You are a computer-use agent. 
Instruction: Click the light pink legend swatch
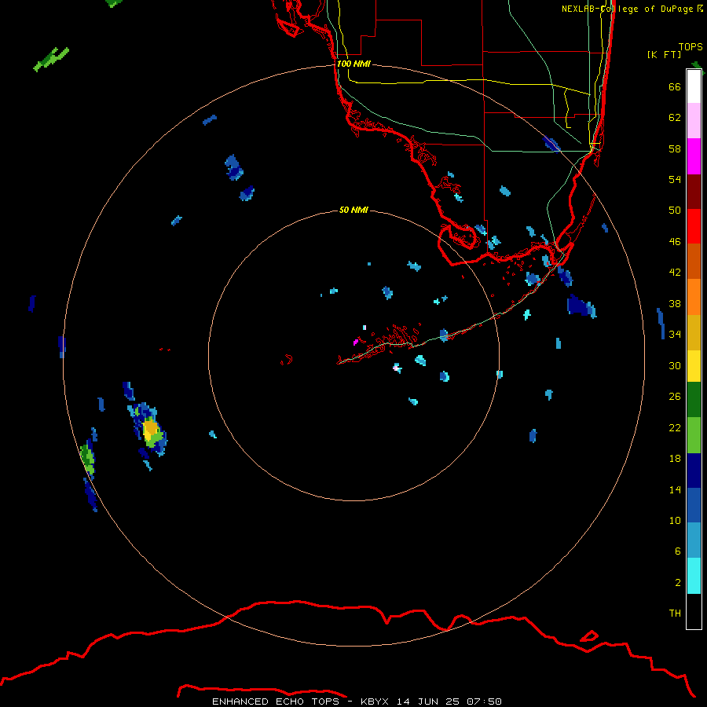pos(694,121)
